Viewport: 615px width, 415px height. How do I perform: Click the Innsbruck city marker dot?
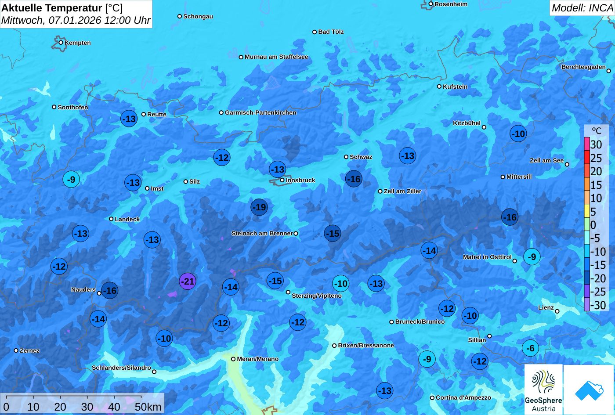(x=282, y=180)
